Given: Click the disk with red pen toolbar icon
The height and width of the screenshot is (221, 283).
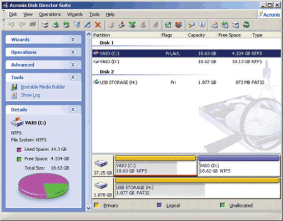Looking at the screenshot, I should tap(122, 25).
